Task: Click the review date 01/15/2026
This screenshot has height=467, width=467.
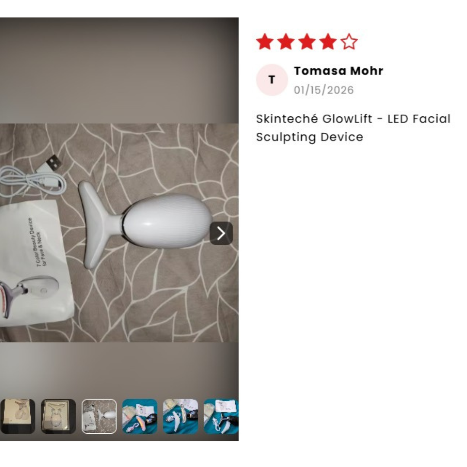Action: pos(324,90)
